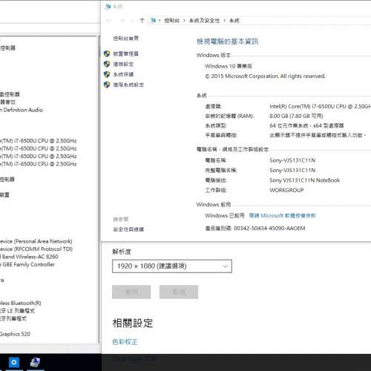Click the computer name Sony-VJS131C11N value
The height and width of the screenshot is (371, 371).
(x=292, y=160)
